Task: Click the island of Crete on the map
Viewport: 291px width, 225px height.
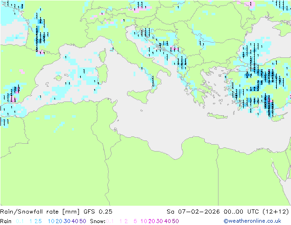Action: (217, 116)
